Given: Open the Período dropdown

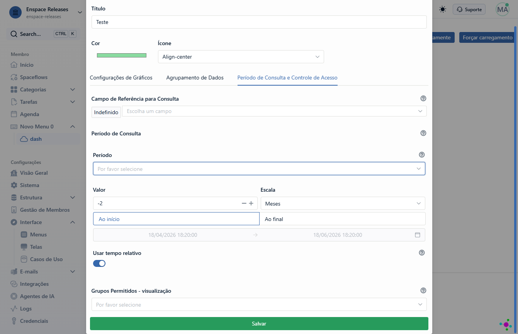Looking at the screenshot, I should [x=259, y=169].
